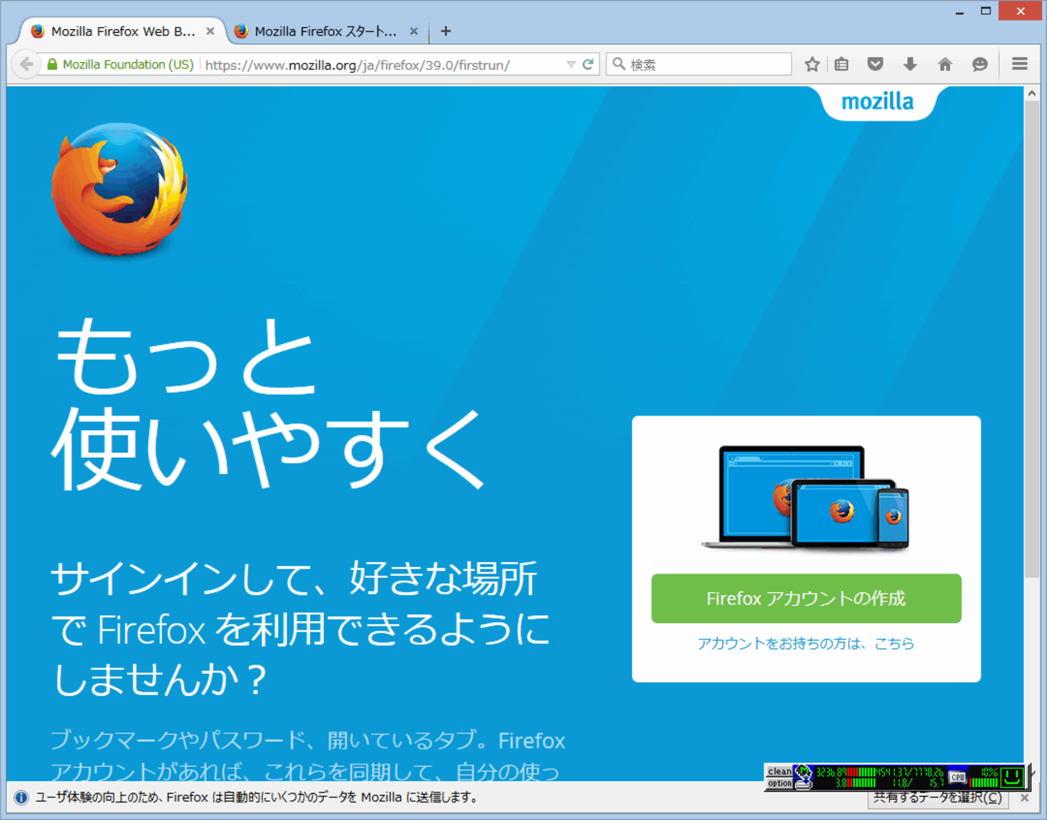This screenshot has width=1047, height=820.
Task: Dismiss the data sharing notification bar
Action: click(x=1024, y=797)
